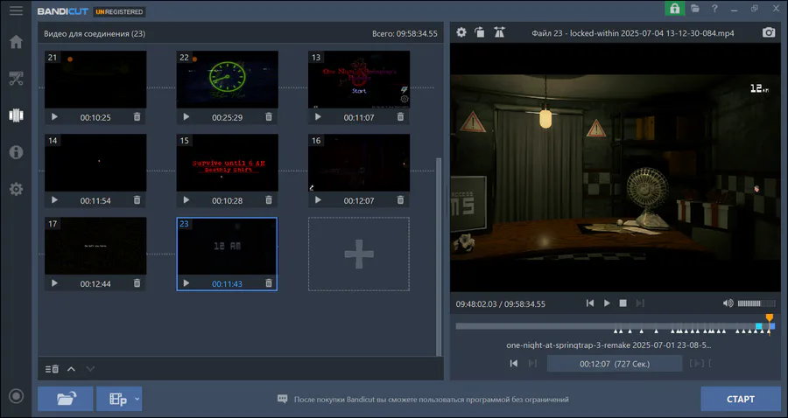Add a new video with plus tile
Image resolution: width=788 pixels, height=418 pixels.
tap(359, 254)
